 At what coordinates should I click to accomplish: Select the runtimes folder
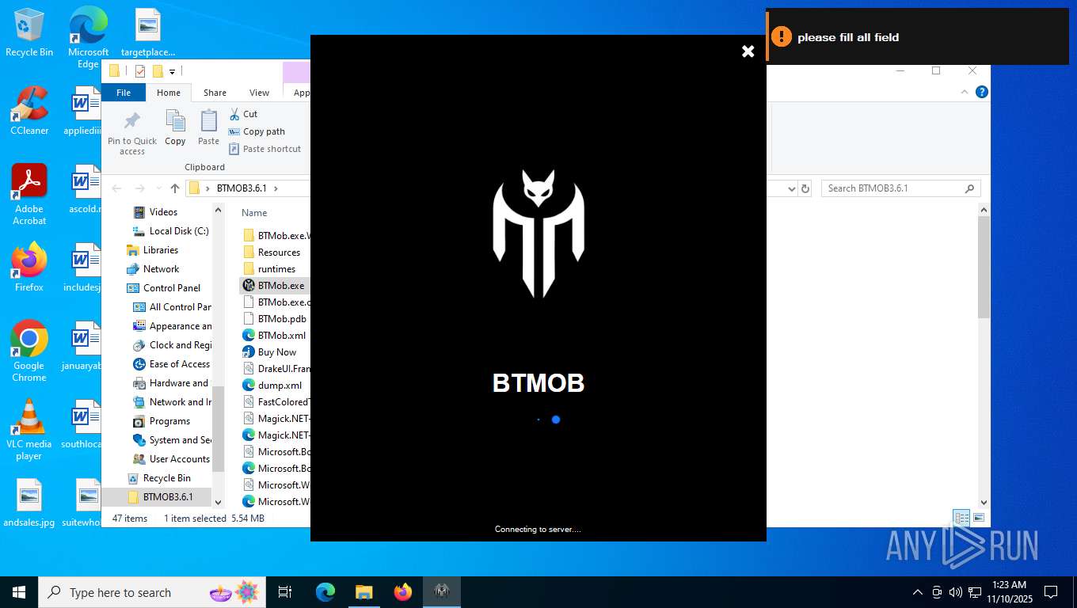(x=268, y=269)
